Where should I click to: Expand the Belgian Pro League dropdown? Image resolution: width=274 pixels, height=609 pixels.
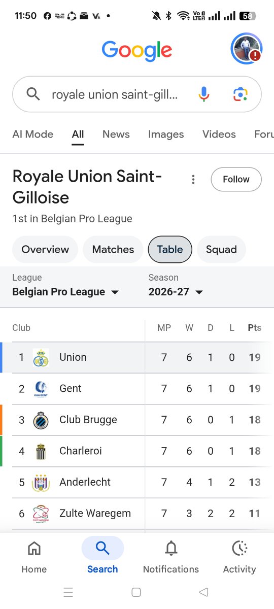click(65, 292)
